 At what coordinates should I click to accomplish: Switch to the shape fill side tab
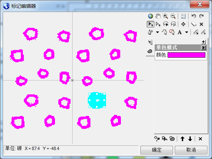click(x=150, y=51)
